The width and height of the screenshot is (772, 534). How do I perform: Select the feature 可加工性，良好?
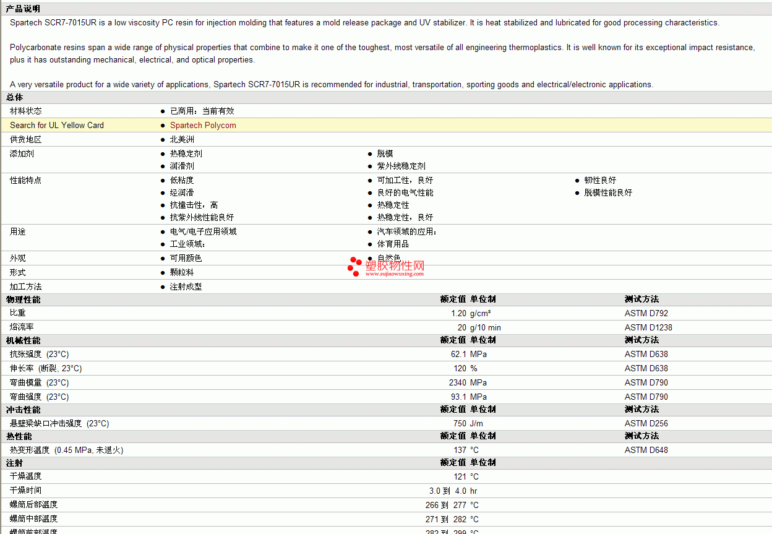pyautogui.click(x=405, y=180)
